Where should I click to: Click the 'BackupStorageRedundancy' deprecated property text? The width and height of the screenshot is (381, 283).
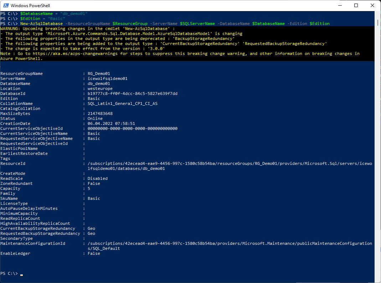[204, 39]
